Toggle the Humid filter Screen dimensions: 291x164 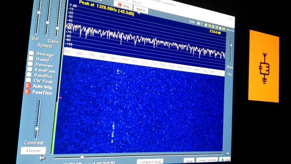coord(30,58)
